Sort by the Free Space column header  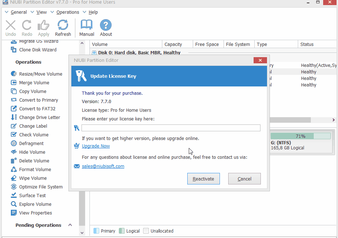(x=208, y=44)
